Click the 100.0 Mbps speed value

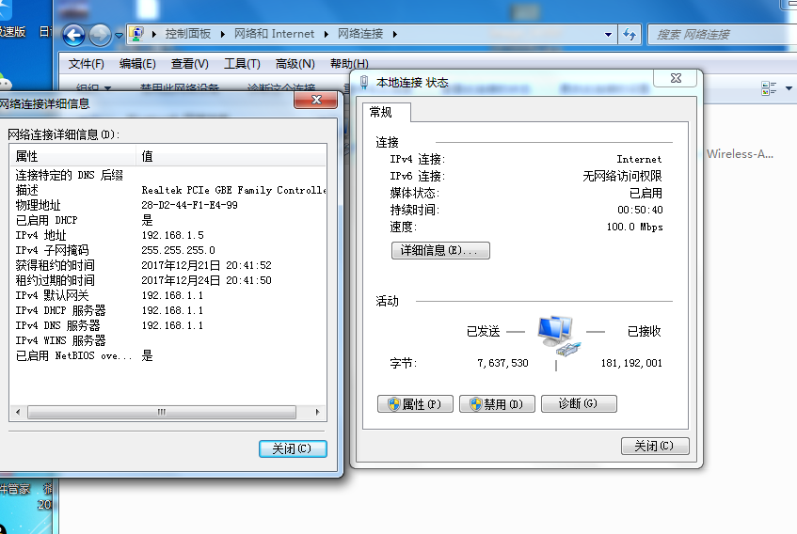click(x=635, y=227)
